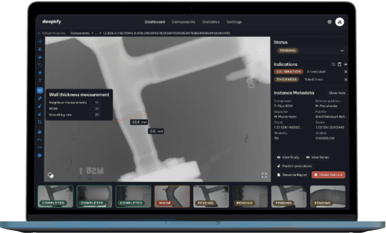The image size is (386, 233).
Task: Add a new indication with plus icon
Action: tap(346, 64)
